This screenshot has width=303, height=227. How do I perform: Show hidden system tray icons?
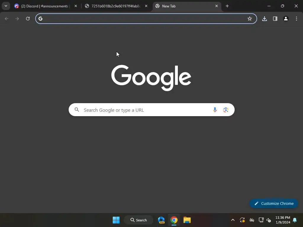[233, 220]
